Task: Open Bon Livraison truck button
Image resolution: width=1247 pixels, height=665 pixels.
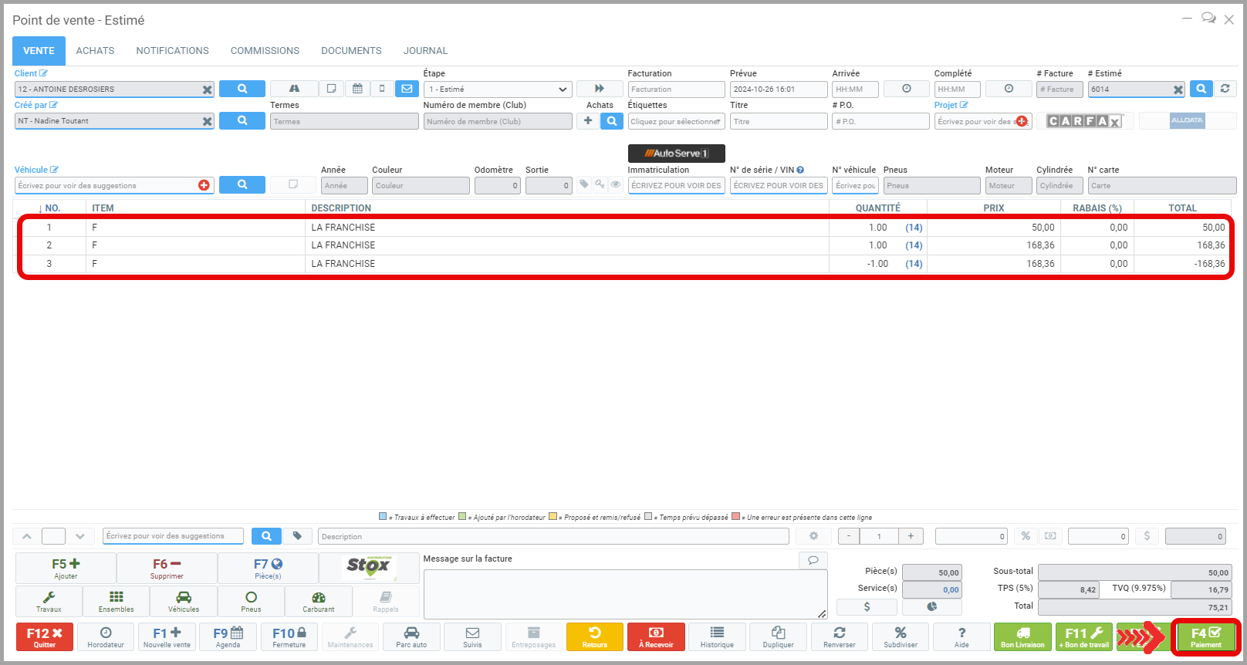Action: 1022,637
